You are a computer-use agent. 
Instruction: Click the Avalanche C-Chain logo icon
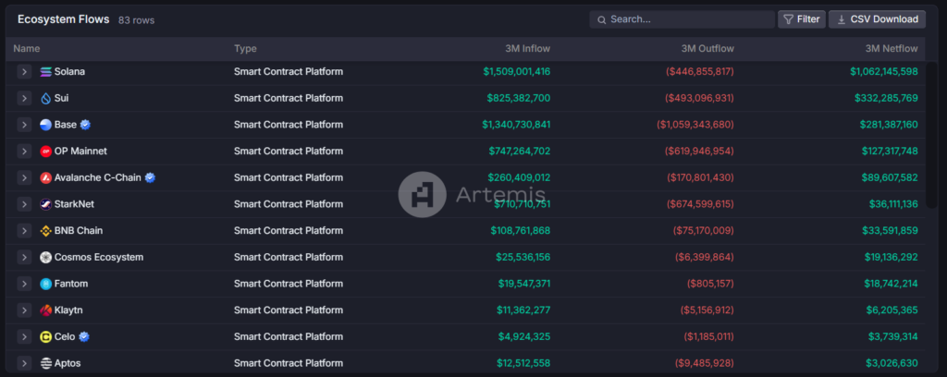click(46, 177)
